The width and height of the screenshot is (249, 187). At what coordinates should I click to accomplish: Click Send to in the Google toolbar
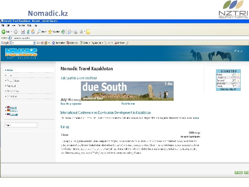[x=119, y=43]
